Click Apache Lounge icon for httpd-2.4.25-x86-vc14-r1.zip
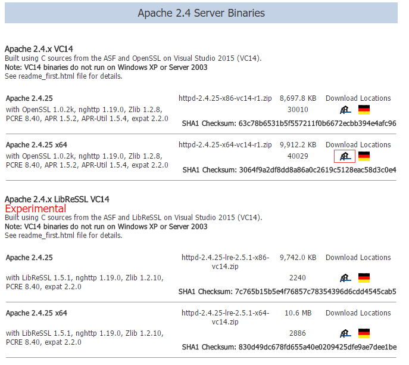The width and height of the screenshot is (409, 365). (x=345, y=110)
